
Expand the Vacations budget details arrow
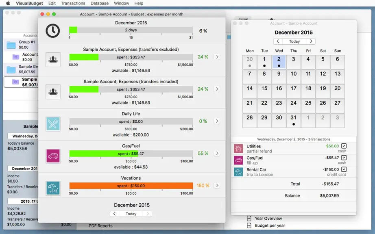coord(217,185)
